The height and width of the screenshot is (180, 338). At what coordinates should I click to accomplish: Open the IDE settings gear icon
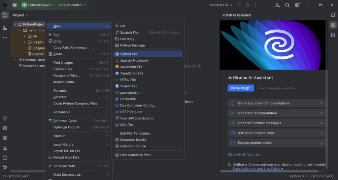(x=297, y=5)
